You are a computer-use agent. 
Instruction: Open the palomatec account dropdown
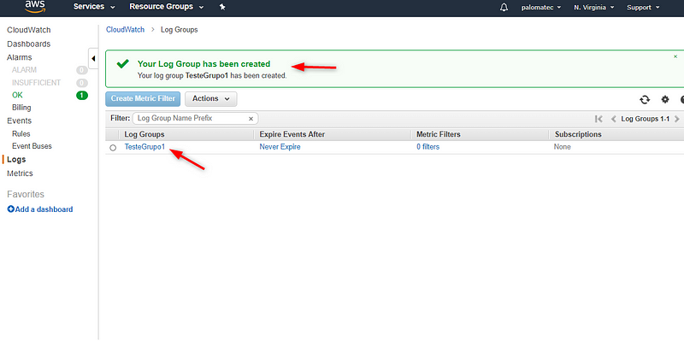(541, 8)
